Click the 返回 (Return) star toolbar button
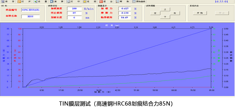Image resolution: width=235 pixels, height=111 pixels. [90, 2]
